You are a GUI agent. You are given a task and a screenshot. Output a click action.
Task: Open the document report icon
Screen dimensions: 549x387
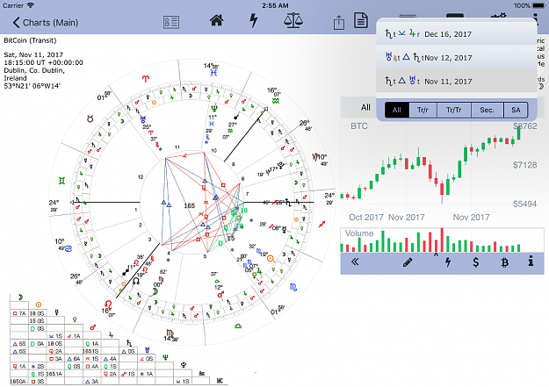(x=361, y=20)
